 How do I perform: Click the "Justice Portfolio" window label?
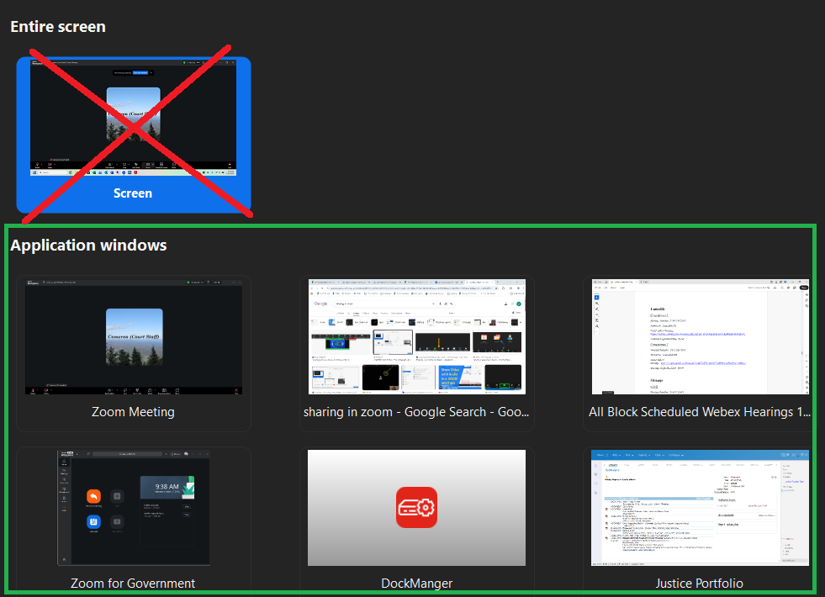[x=700, y=583]
